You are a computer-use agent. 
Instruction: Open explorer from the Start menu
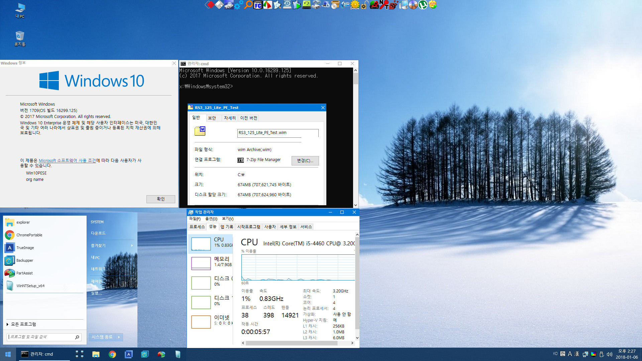pyautogui.click(x=45, y=222)
